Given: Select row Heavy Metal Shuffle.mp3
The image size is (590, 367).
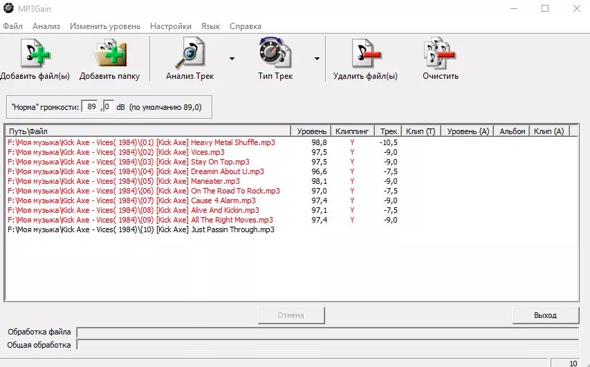Looking at the screenshot, I should click(x=142, y=142).
